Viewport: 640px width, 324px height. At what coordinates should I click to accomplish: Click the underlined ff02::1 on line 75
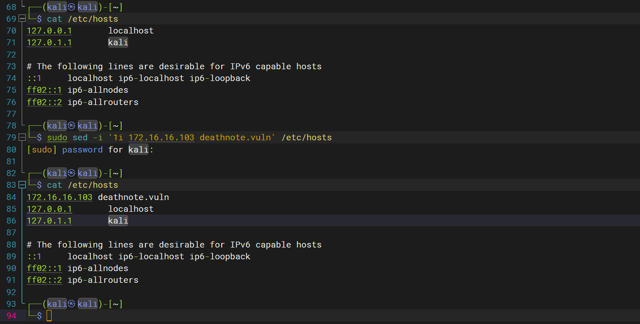(44, 90)
